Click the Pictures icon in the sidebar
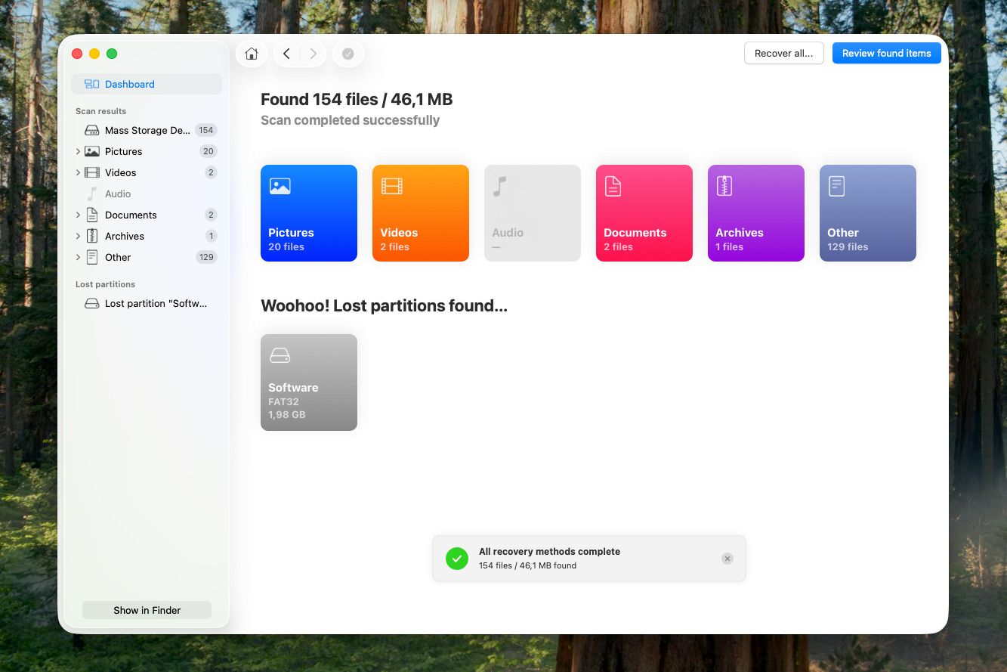 point(91,151)
